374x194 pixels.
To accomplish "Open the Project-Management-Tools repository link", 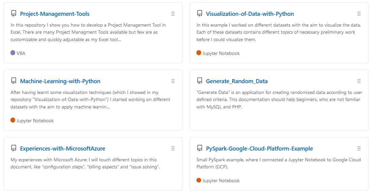I will click(x=55, y=14).
